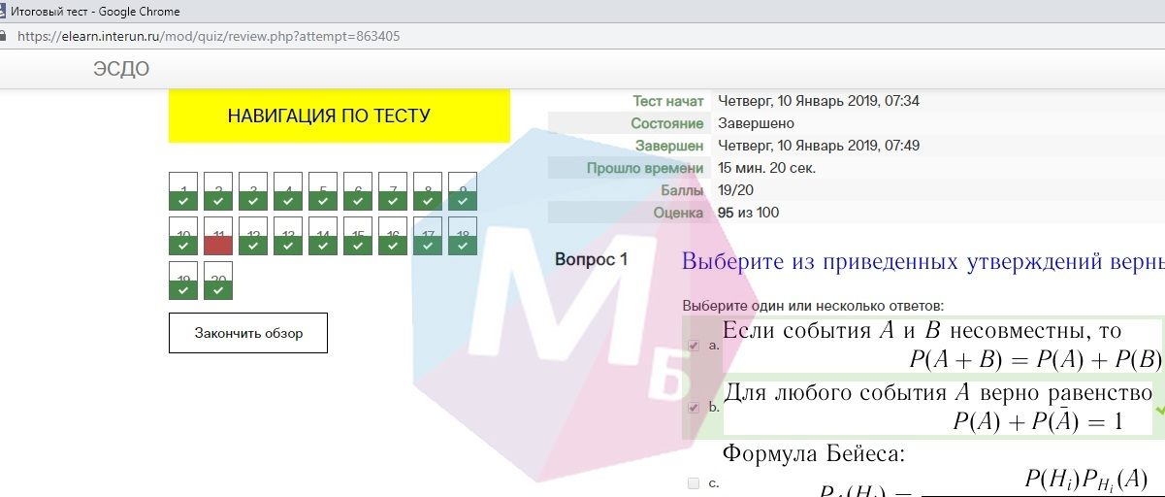Open question 20 in navigation

pyautogui.click(x=218, y=281)
